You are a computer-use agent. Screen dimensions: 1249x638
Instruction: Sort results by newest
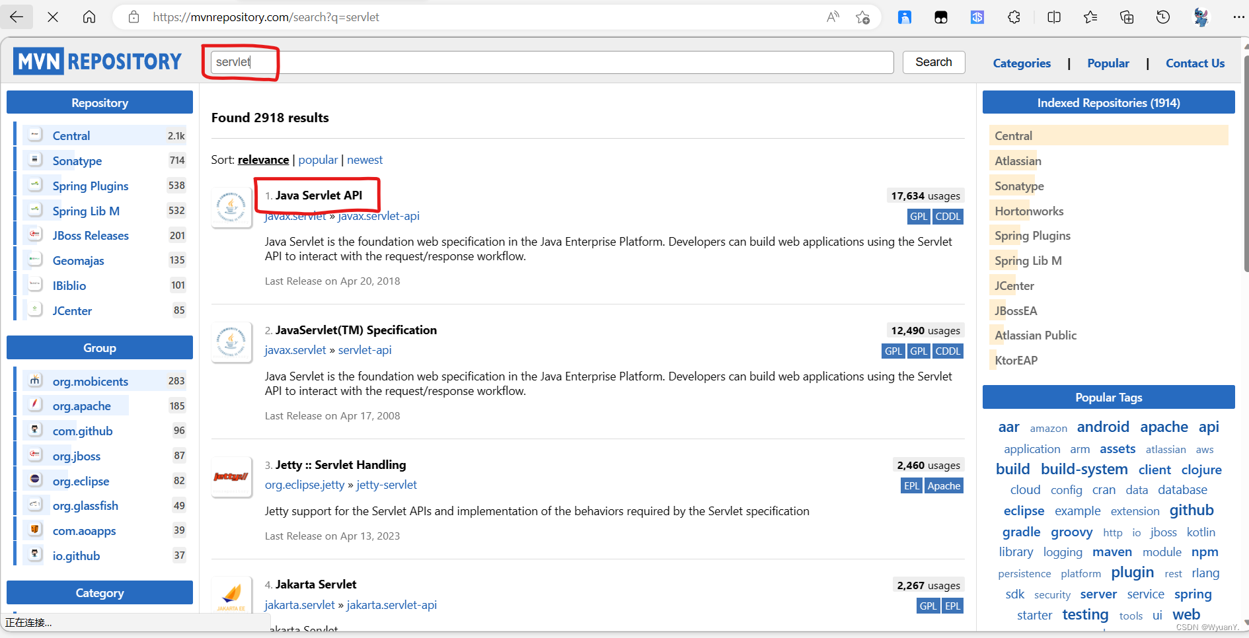[365, 160]
